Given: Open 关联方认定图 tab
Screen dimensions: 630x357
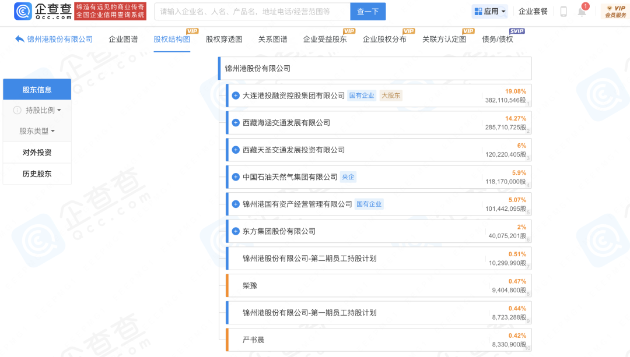Looking at the screenshot, I should tap(444, 39).
